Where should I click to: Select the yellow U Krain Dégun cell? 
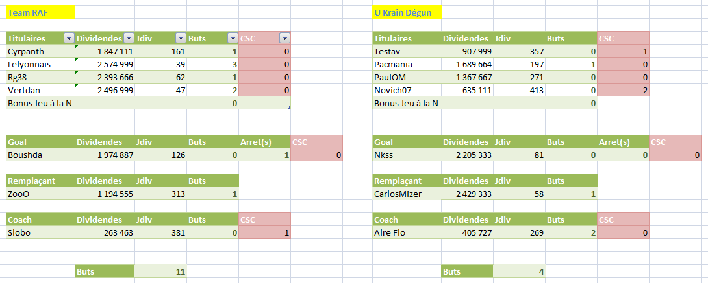(x=407, y=12)
